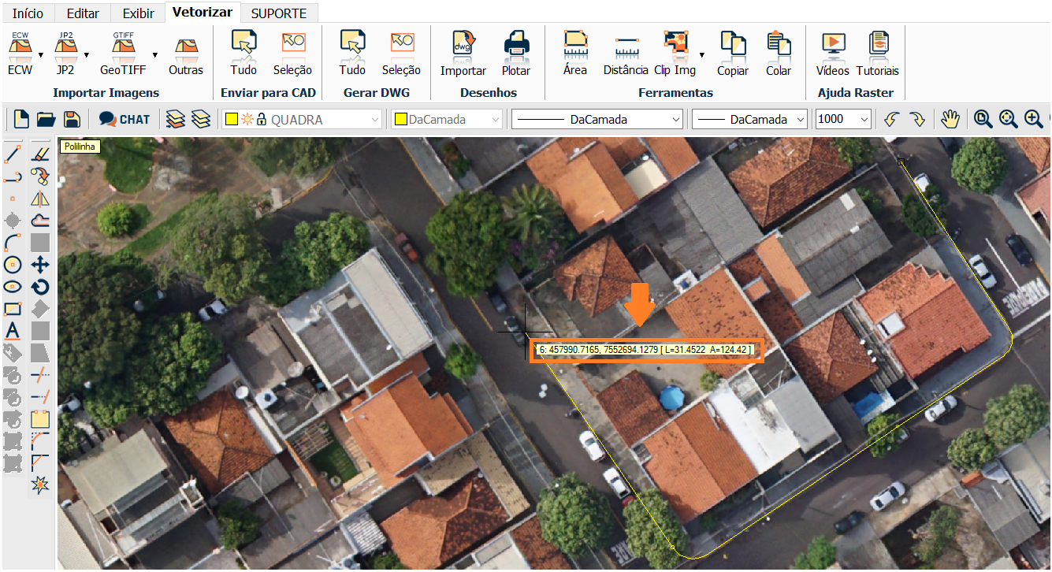
Task: Pick the Rotate tool in left toolbar
Action: [40, 287]
